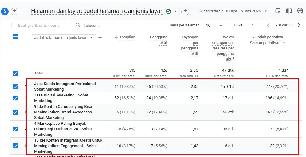Click 1-10 dari 53 pagination text

284,25
